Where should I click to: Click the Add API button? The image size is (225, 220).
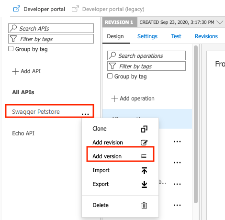pos(26,71)
